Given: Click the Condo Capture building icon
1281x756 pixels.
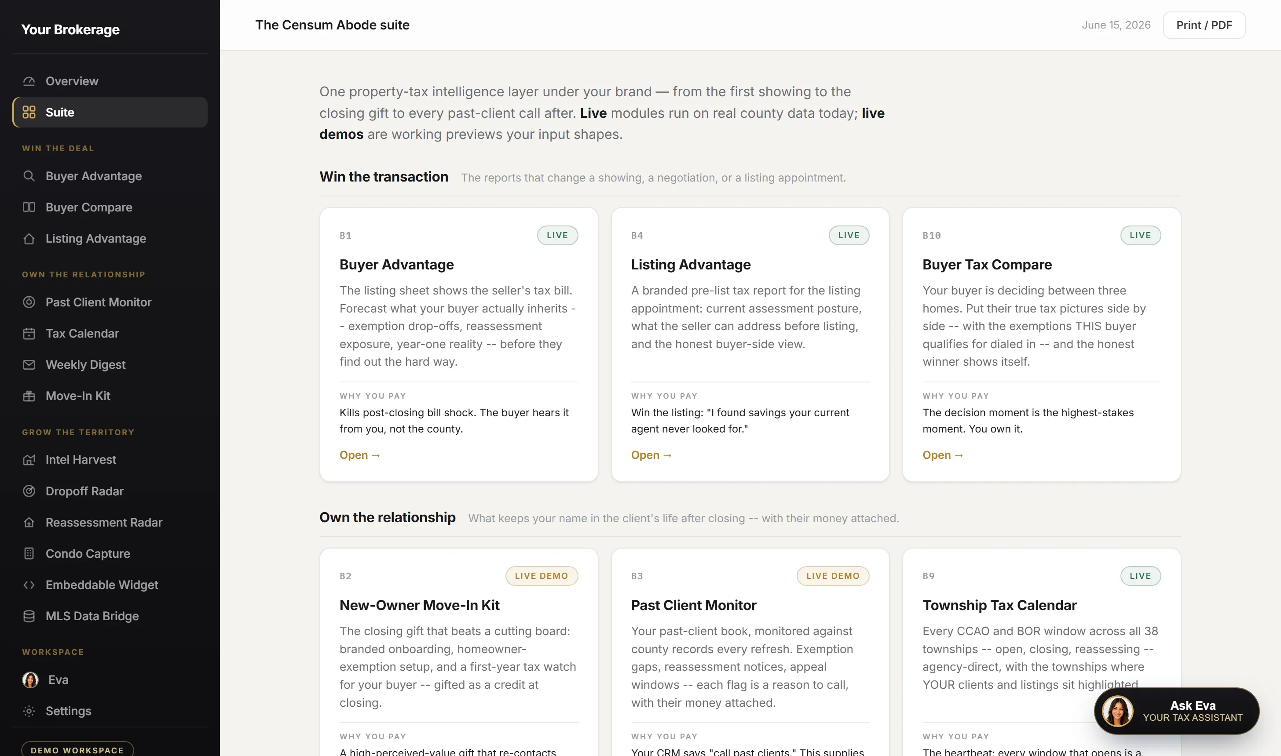Looking at the screenshot, I should click(x=29, y=553).
